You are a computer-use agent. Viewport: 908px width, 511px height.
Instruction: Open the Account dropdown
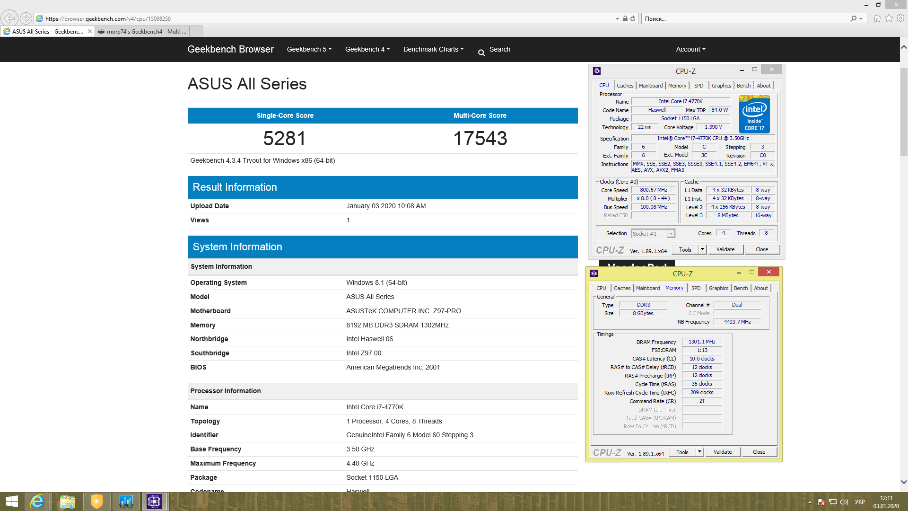point(690,49)
